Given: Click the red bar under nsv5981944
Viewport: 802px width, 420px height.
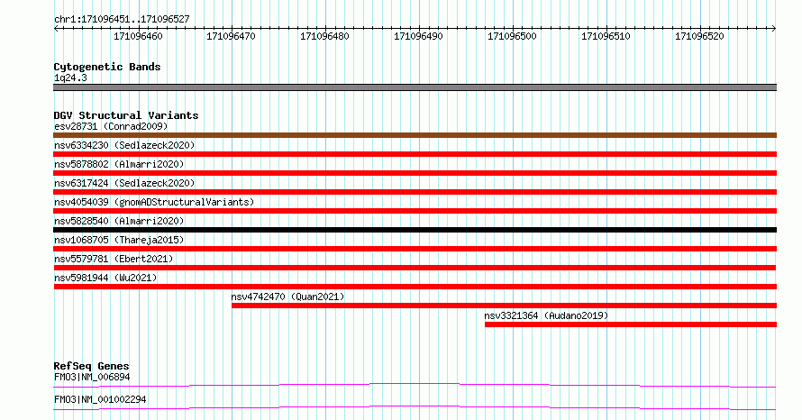Looking at the screenshot, I should point(415,287).
